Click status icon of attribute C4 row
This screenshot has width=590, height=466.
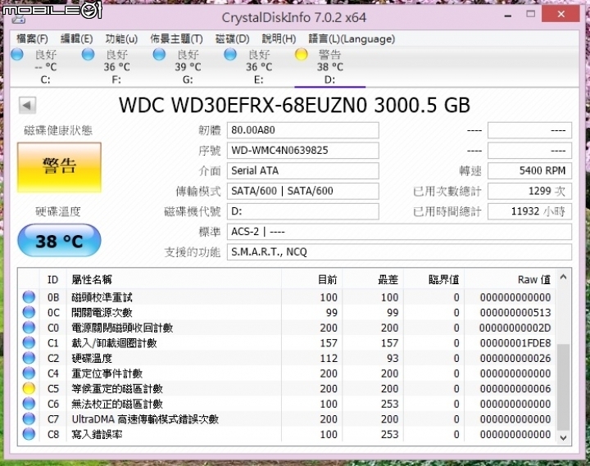pyautogui.click(x=29, y=373)
